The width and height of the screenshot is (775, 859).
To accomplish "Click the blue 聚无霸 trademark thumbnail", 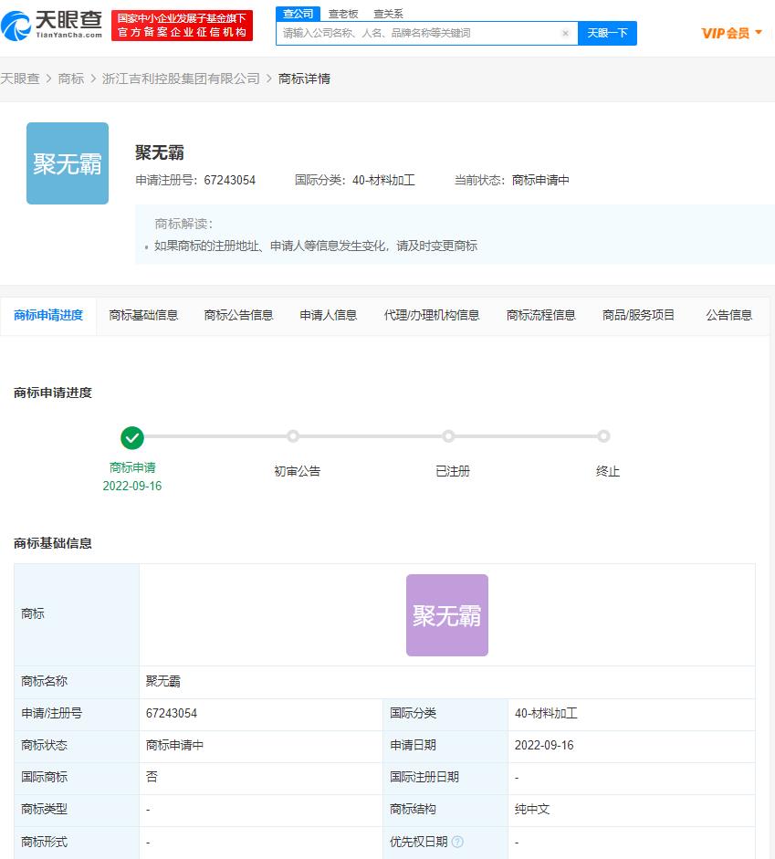I will tap(68, 163).
